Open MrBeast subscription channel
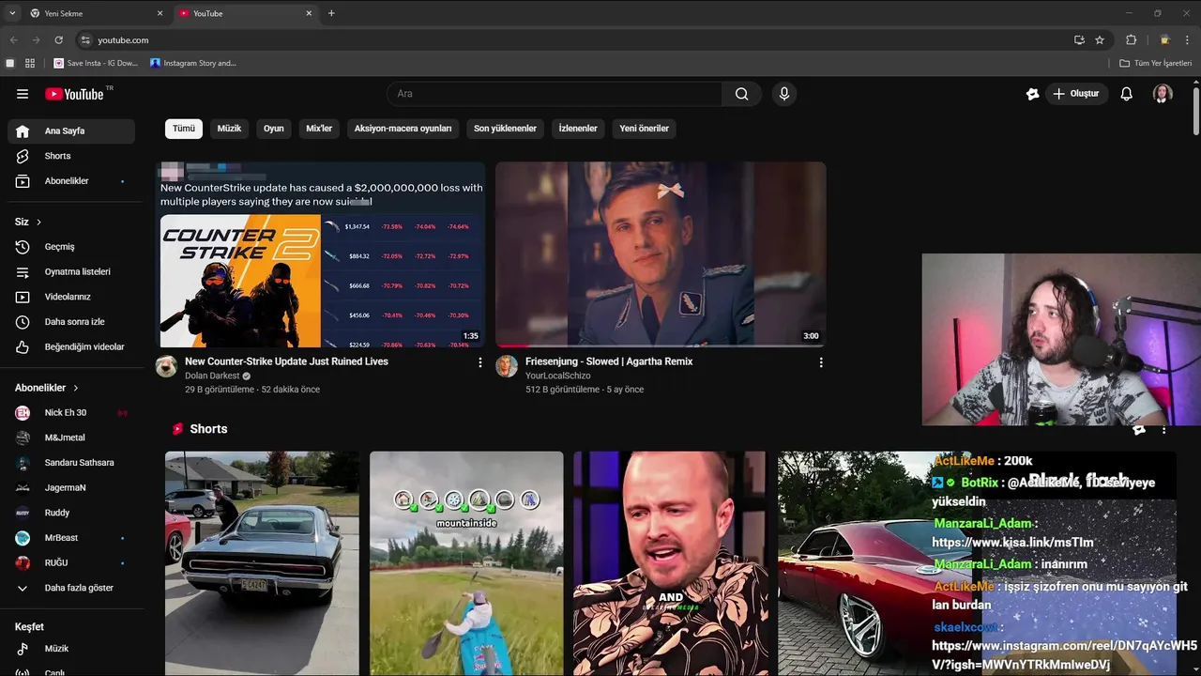Viewport: 1201px width, 676px height. click(x=71, y=538)
